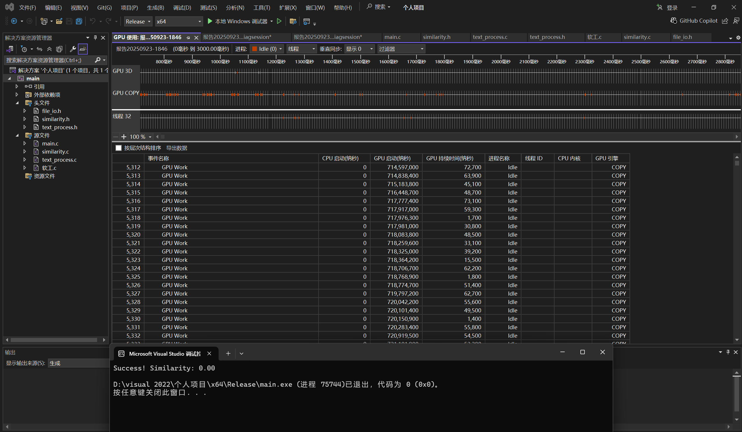The height and width of the screenshot is (432, 742).
Task: Toggle pin on Solution Explorer panel
Action: pos(95,38)
